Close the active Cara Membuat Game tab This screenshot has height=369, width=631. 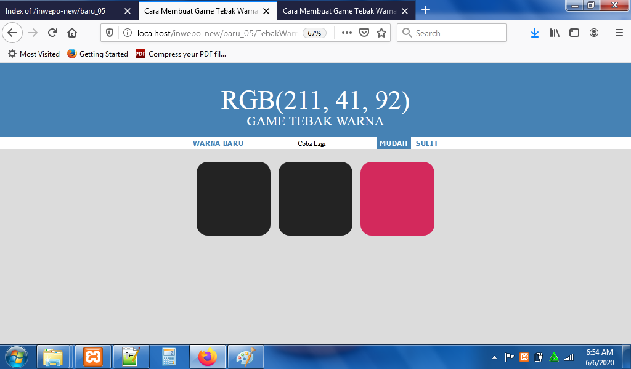point(266,11)
